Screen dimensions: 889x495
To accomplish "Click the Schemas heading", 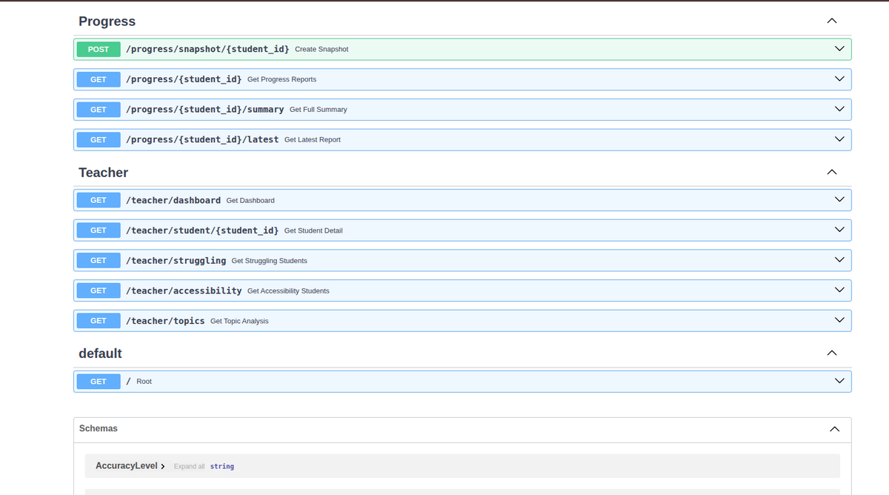I will pyautogui.click(x=99, y=428).
